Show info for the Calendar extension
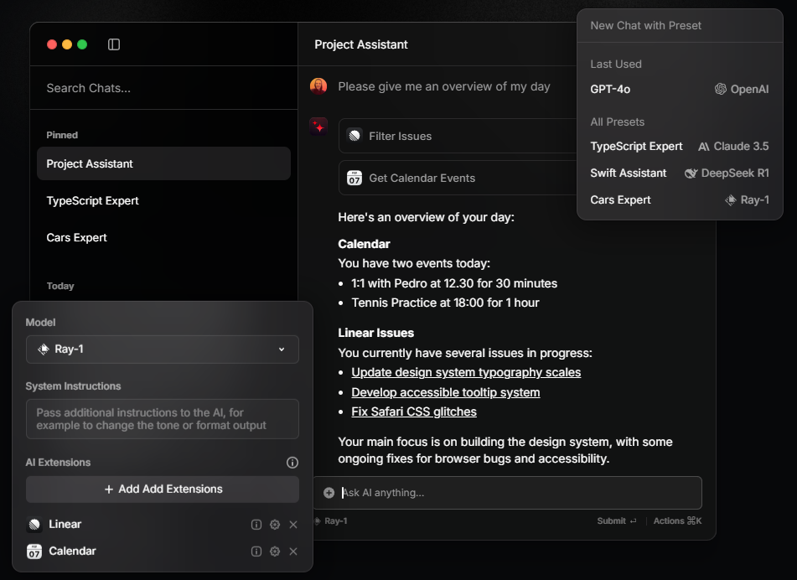This screenshot has width=797, height=580. (x=256, y=552)
